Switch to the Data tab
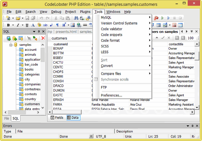This screenshot has width=202, height=141. click(74, 118)
